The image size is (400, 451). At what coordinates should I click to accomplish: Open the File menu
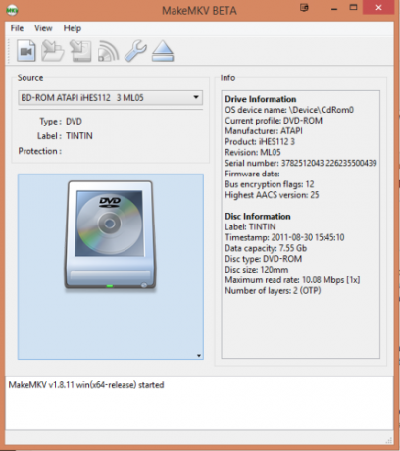click(x=17, y=28)
